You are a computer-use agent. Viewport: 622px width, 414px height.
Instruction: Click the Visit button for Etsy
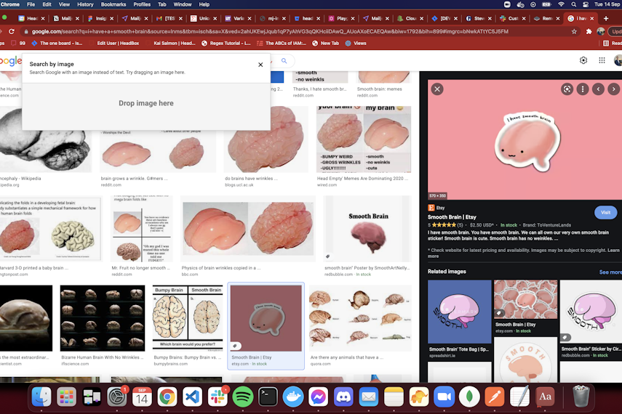(x=606, y=212)
